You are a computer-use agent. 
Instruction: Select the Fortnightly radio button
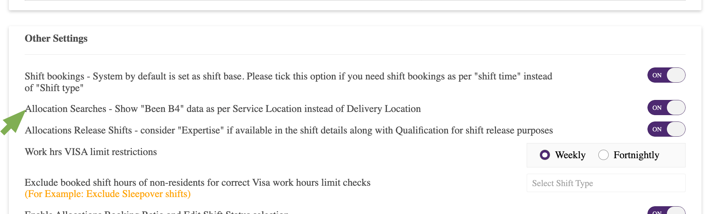click(603, 155)
